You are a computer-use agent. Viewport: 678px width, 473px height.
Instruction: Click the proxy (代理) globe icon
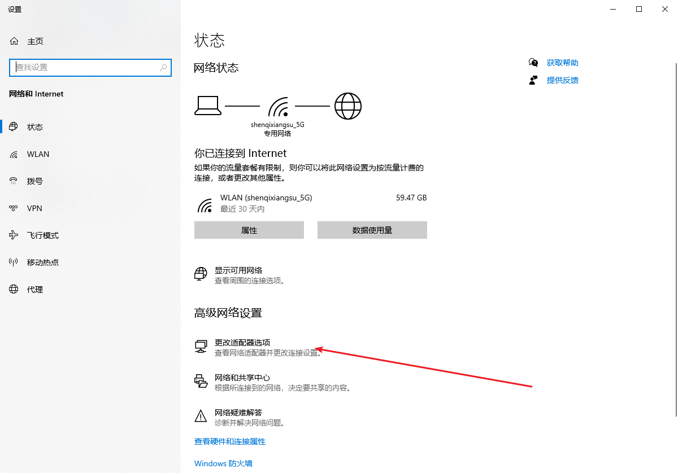coord(14,290)
